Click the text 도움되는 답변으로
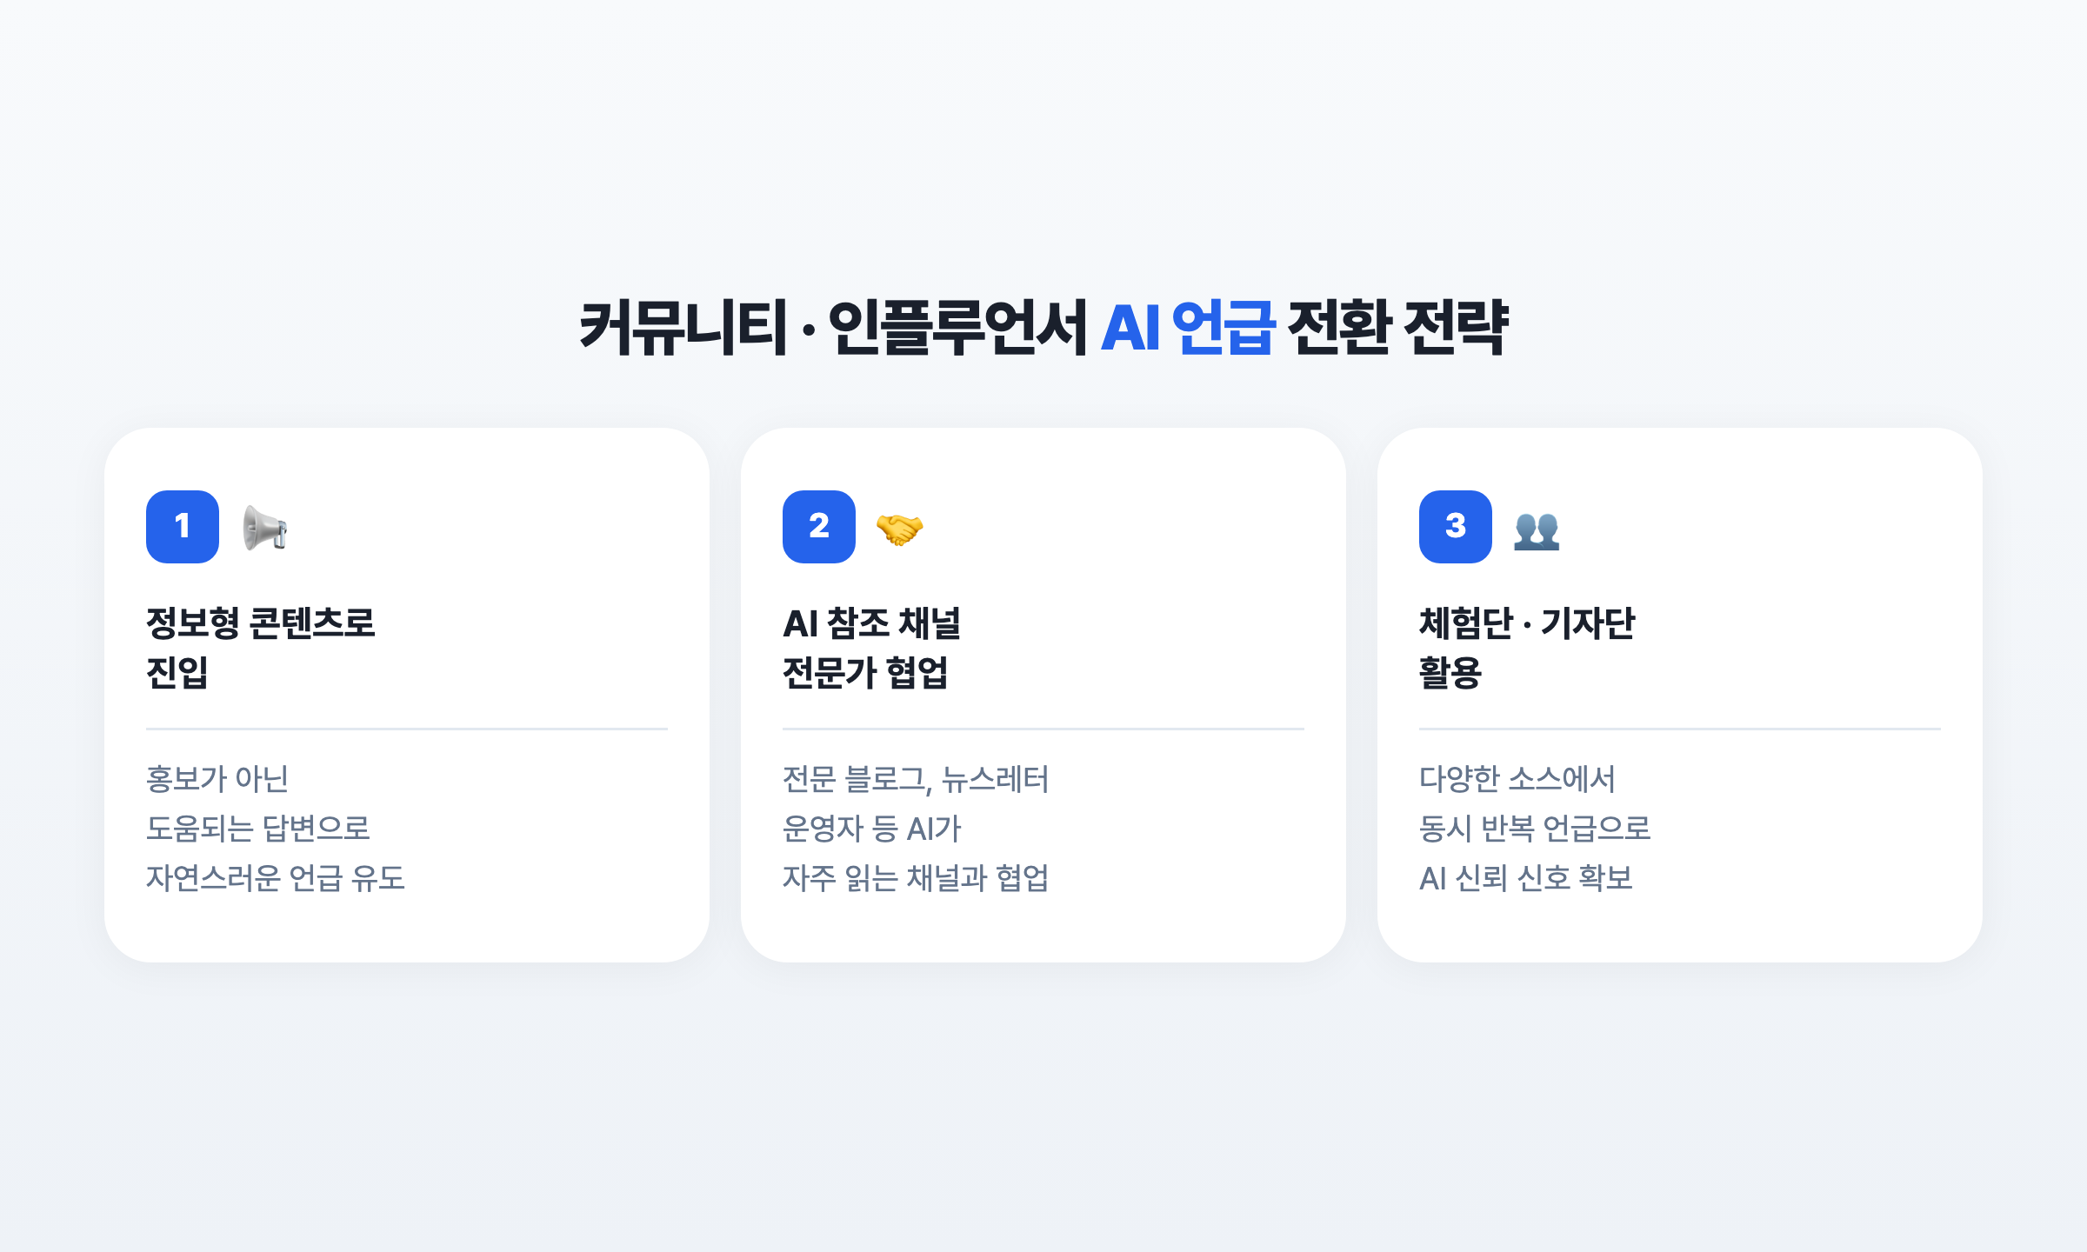This screenshot has height=1252, width=2087. point(258,829)
